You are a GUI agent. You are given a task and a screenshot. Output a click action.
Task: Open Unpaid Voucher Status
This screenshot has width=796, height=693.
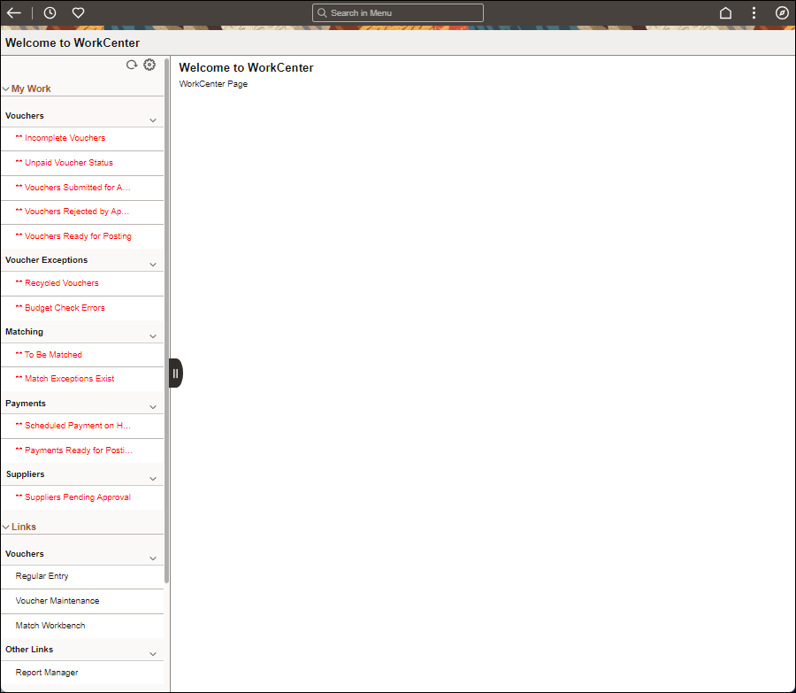click(64, 163)
